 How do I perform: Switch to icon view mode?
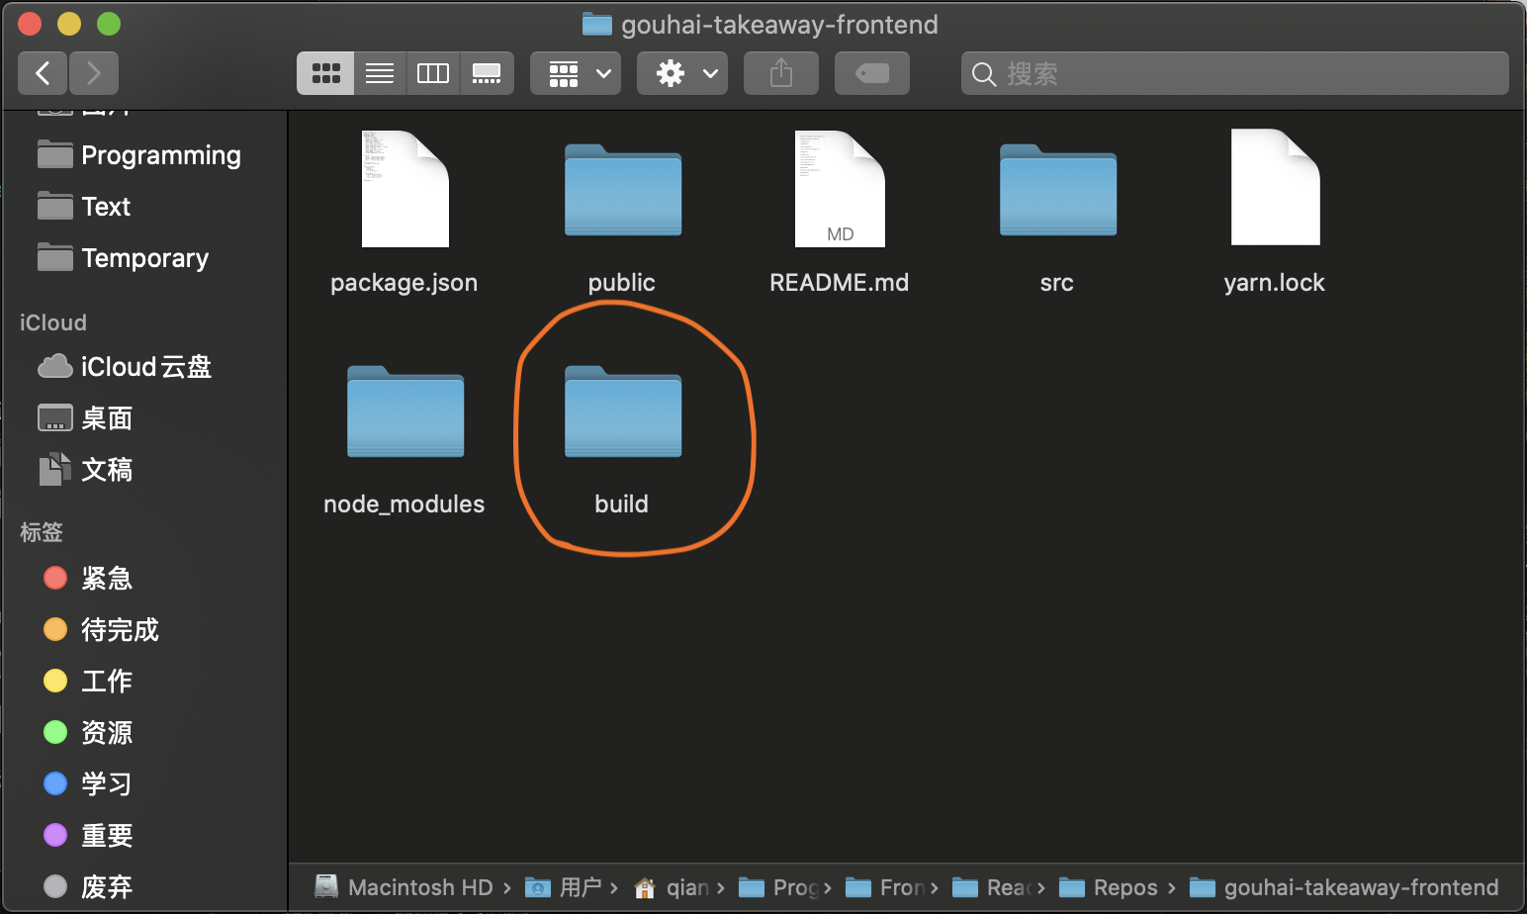325,73
